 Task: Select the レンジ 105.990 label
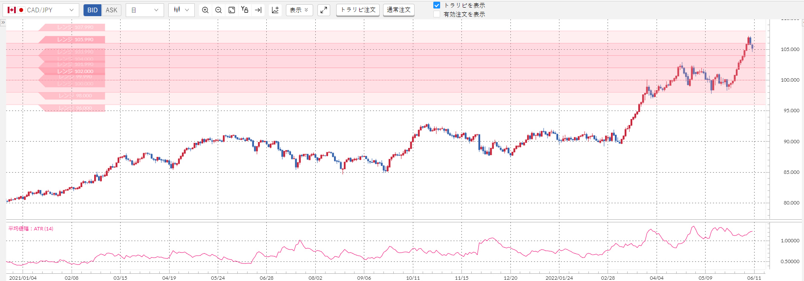click(x=72, y=40)
